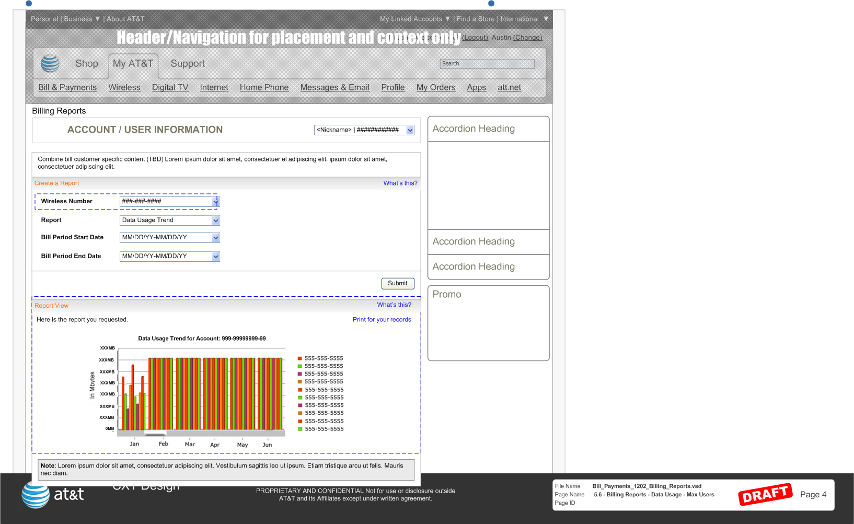Screen dimensions: 854x524
Task: Click the Logout link
Action: pyautogui.click(x=475, y=38)
